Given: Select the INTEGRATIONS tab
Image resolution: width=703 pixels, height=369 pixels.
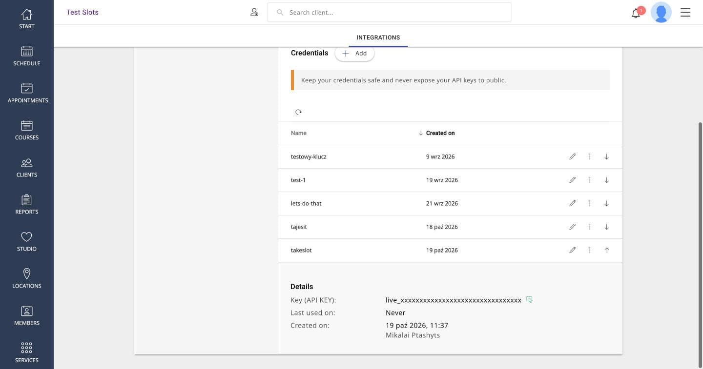Looking at the screenshot, I should coord(378,38).
